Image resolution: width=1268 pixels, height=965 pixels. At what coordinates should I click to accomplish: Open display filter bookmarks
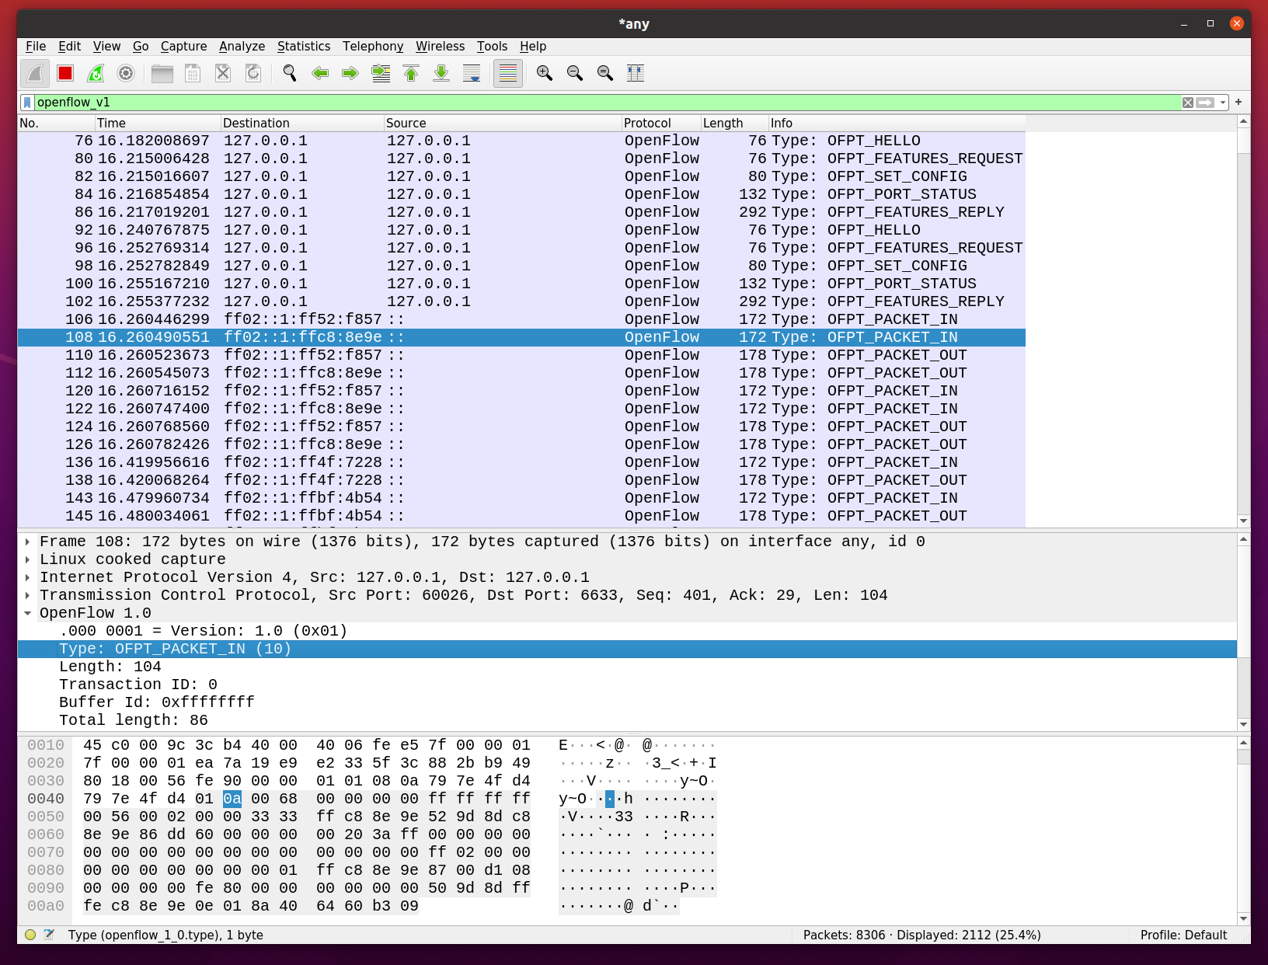point(27,103)
